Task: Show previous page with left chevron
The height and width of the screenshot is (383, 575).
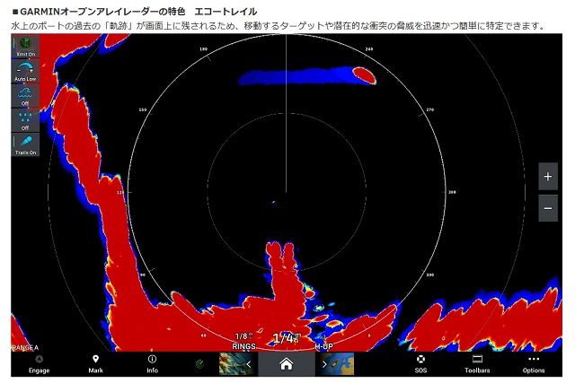Action: click(249, 364)
